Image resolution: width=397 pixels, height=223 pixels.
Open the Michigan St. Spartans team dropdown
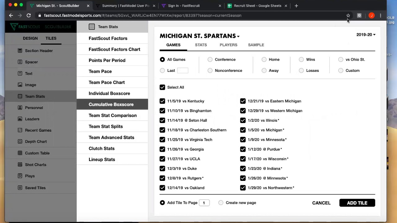[199, 36]
